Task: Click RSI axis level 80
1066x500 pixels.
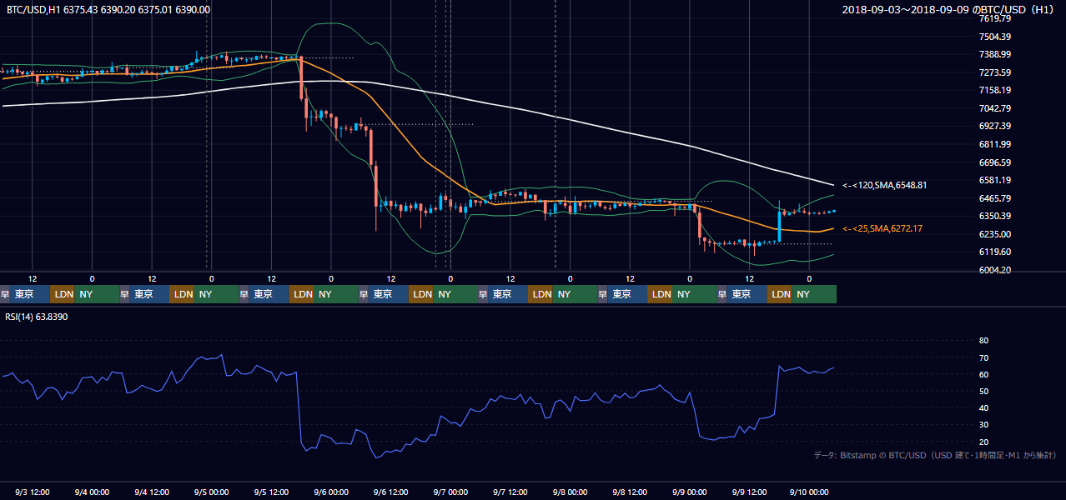Action: pos(983,341)
